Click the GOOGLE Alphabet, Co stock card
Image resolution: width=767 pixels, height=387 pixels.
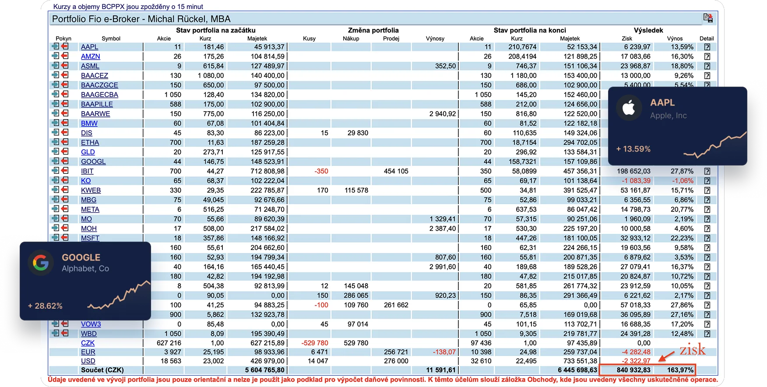85,281
